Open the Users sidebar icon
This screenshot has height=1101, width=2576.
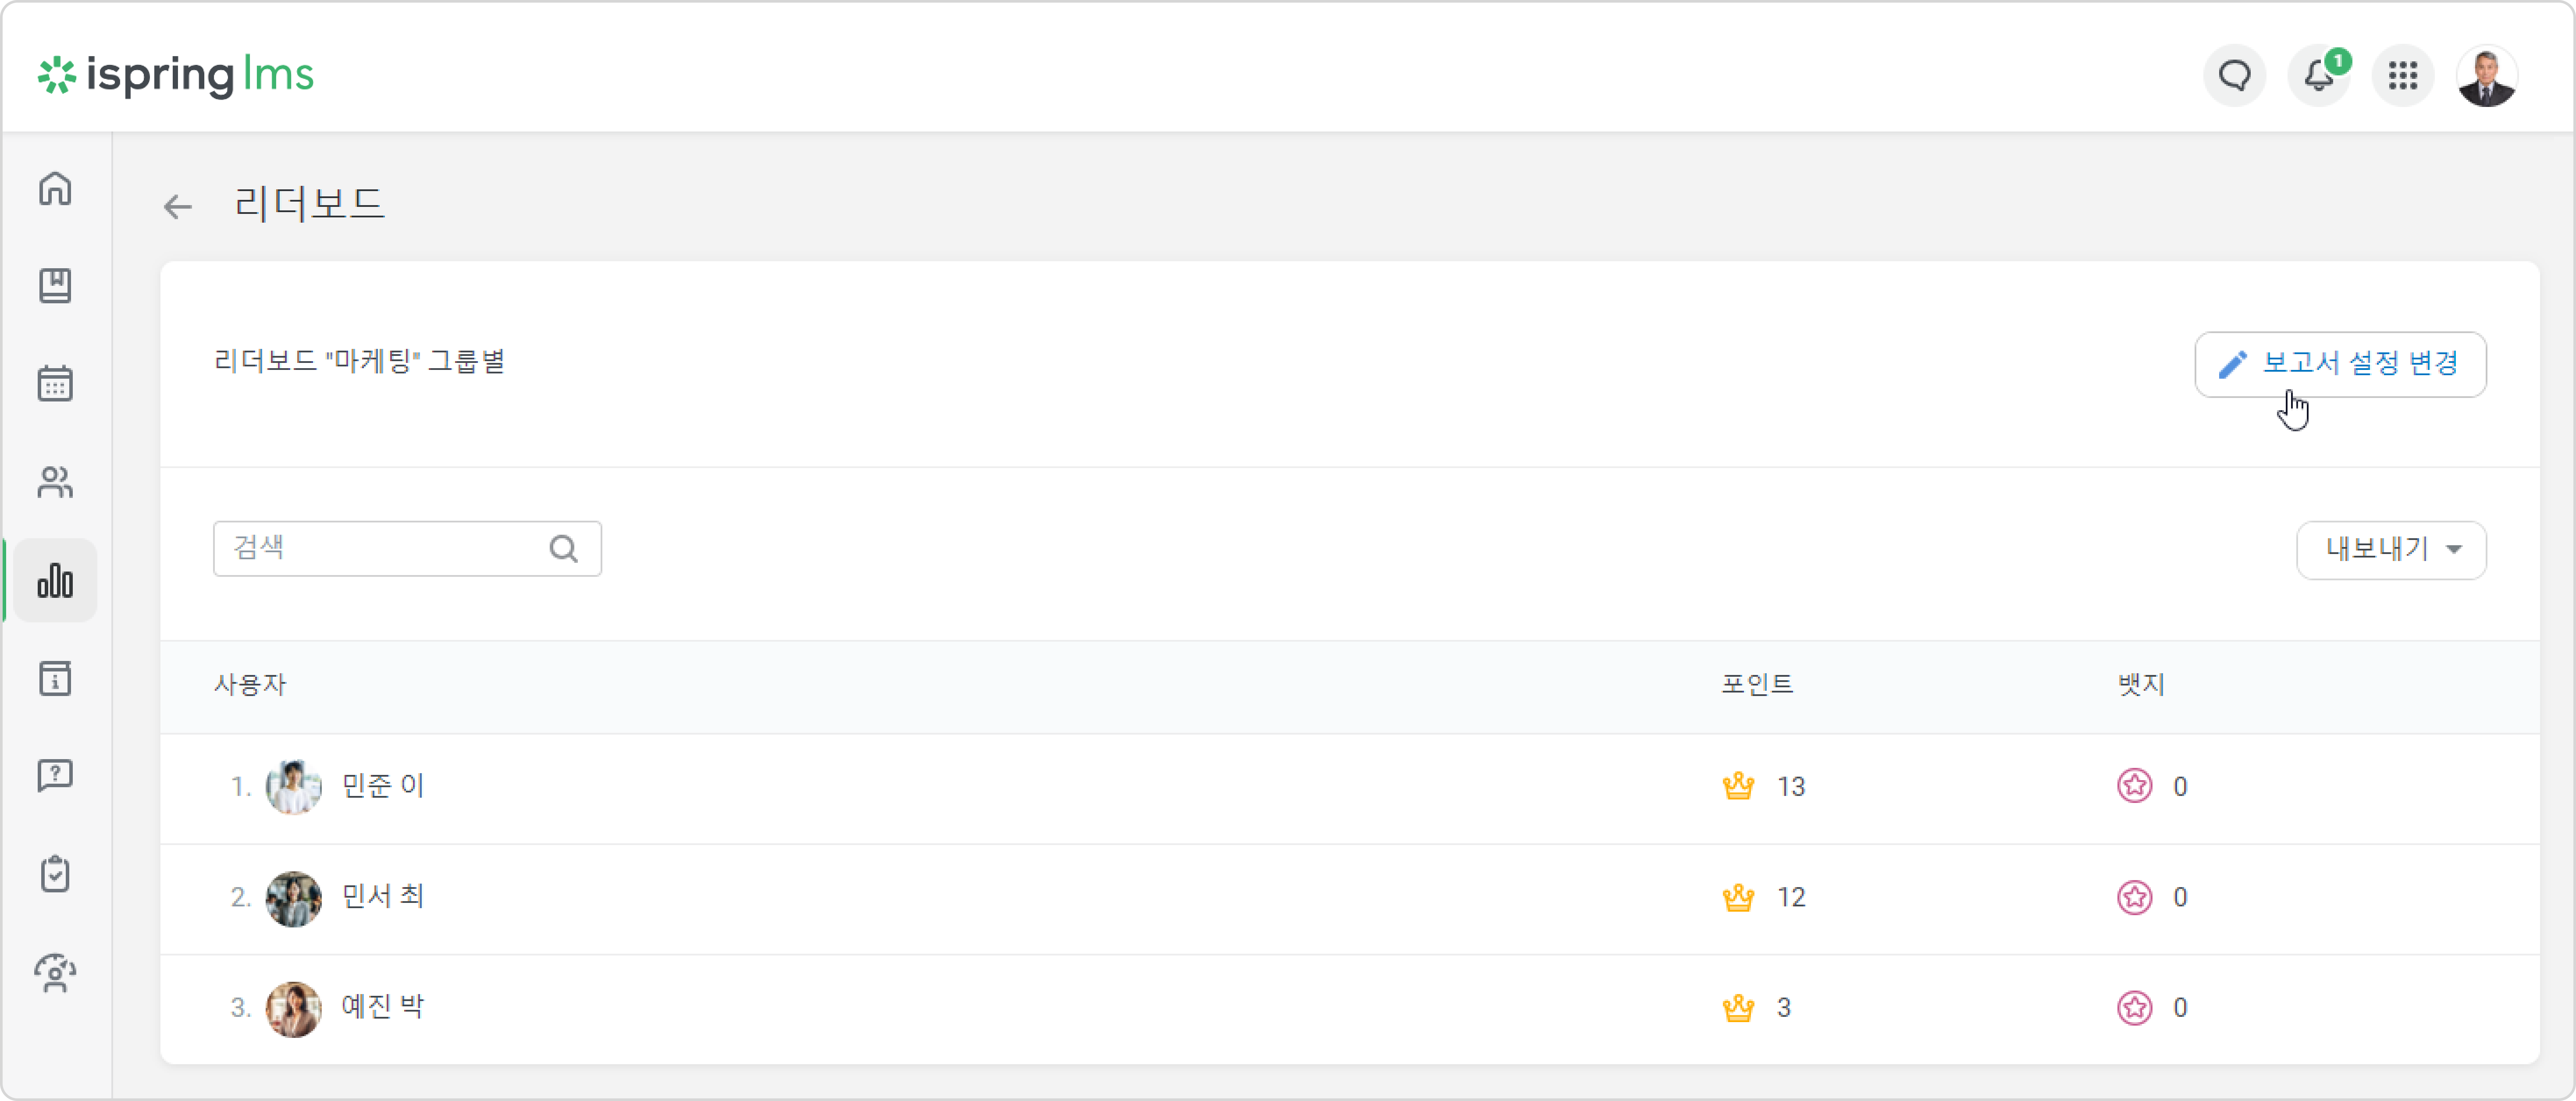pyautogui.click(x=55, y=482)
